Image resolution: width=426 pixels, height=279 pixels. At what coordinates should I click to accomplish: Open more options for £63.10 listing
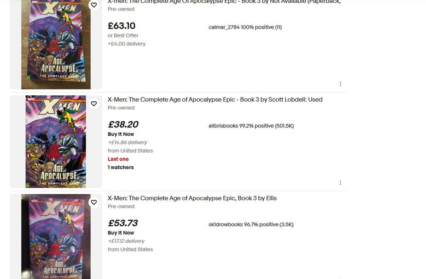[x=340, y=84]
